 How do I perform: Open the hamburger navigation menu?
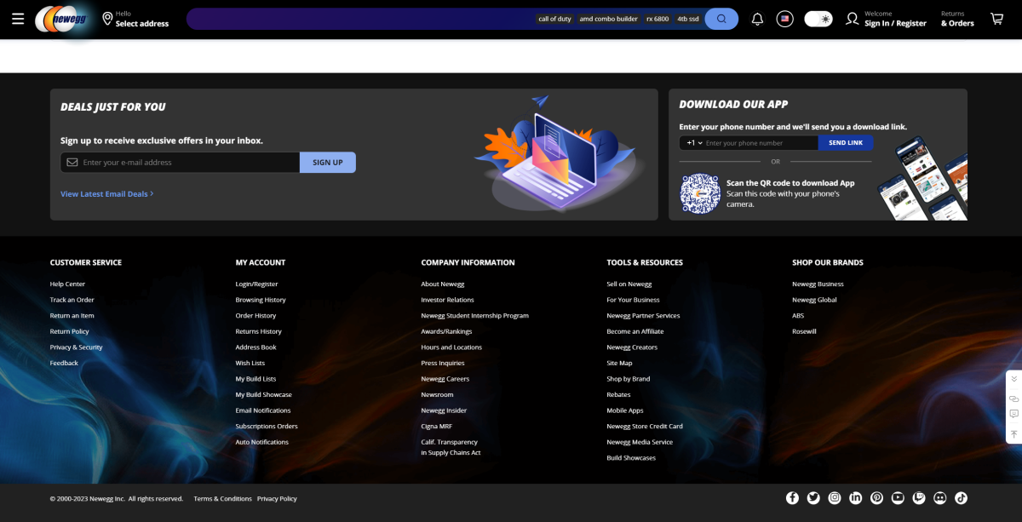(18, 19)
